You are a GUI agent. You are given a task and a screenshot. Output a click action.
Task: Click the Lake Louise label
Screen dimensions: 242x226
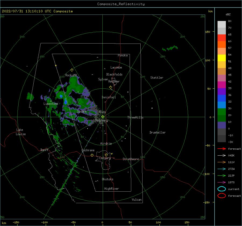(21, 132)
